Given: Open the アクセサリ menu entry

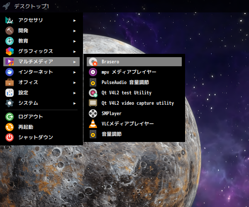Looking at the screenshot, I should click(41, 20).
